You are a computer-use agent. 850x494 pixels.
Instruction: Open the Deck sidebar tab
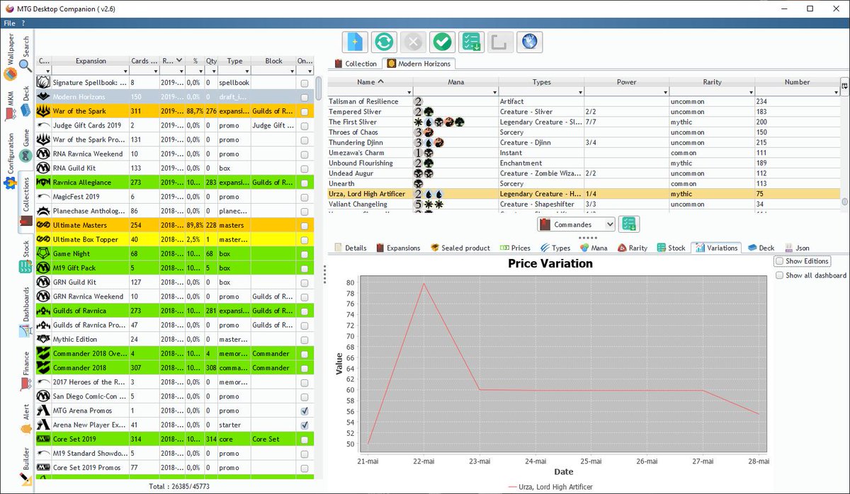pos(25,102)
